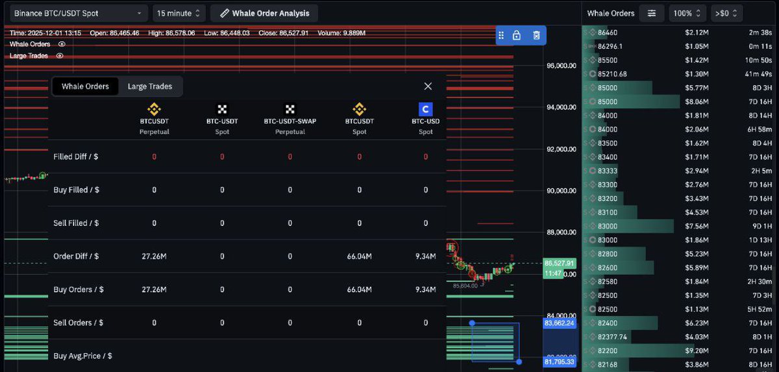Viewport: 779px width, 372px height.
Task: Click the Binance logo above BTCUSDT Spot
Action: [x=359, y=109]
